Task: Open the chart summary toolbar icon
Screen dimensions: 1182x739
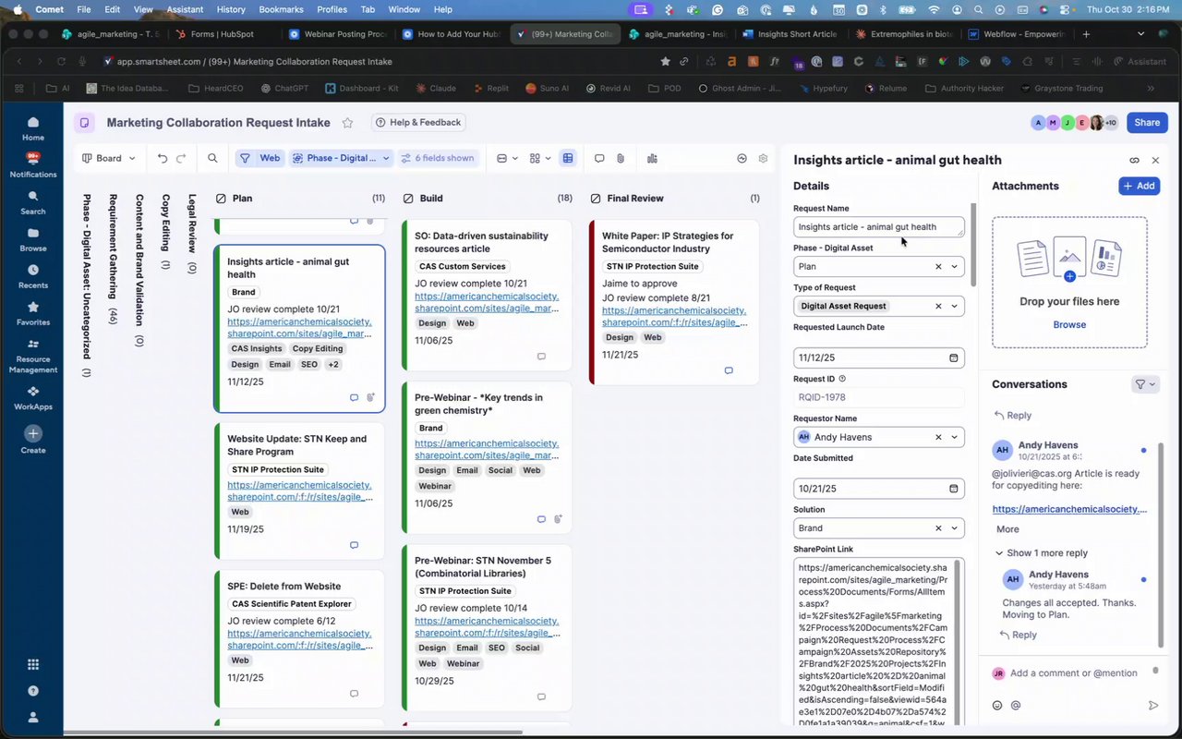Action: [x=652, y=158]
